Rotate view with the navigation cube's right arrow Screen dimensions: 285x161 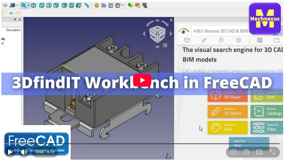pyautogui.click(x=171, y=34)
